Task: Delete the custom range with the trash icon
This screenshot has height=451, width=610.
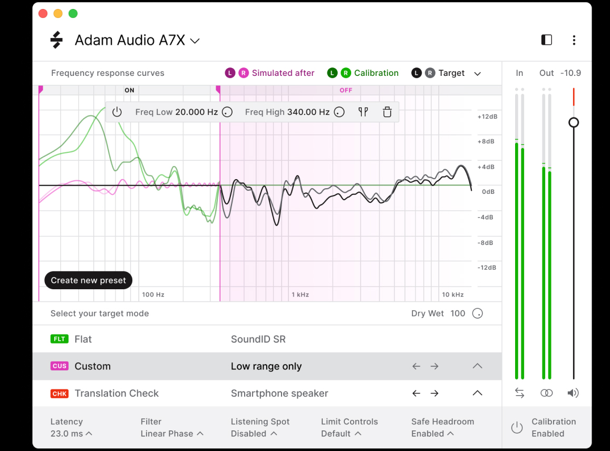Action: (387, 112)
